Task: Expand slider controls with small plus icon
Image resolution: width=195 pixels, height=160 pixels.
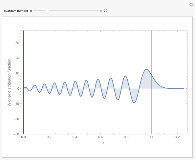Action: (x=101, y=11)
